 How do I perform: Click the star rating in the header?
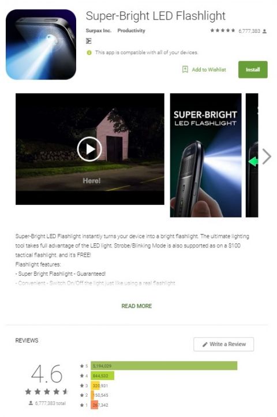222,31
